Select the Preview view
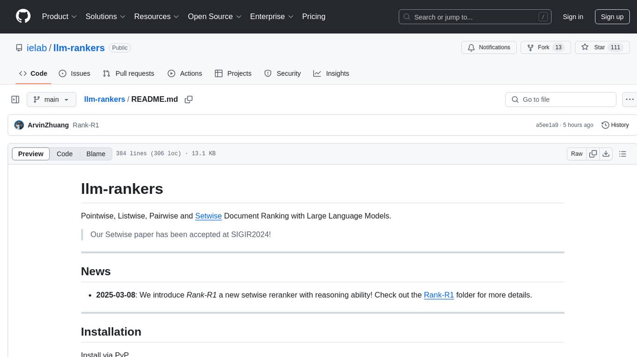Viewport: 637px width, 357px height. [31, 154]
